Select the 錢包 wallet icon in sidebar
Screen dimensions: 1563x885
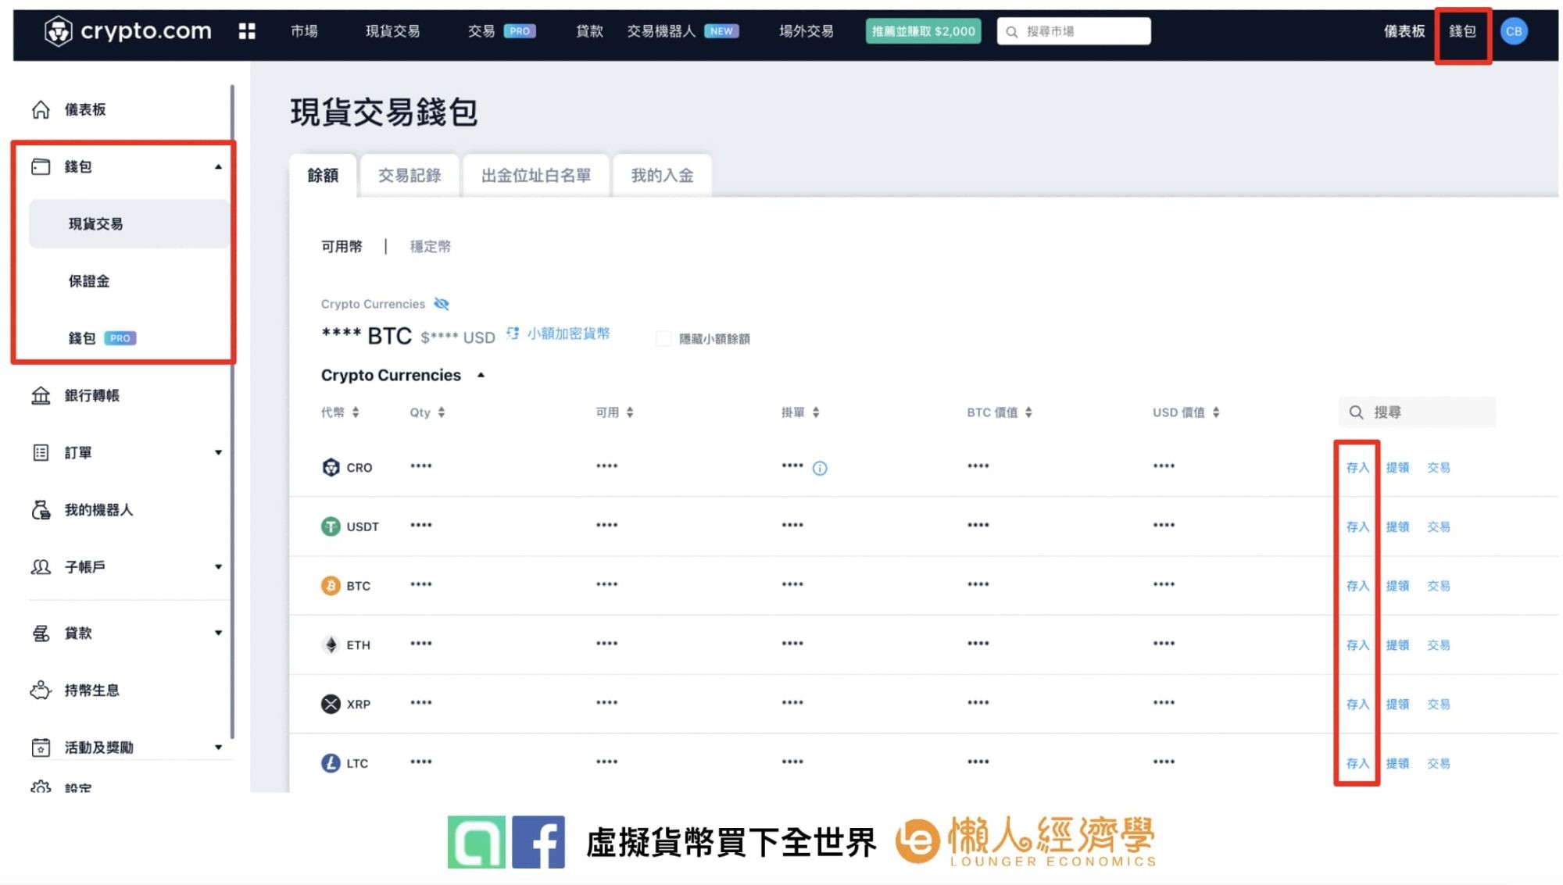point(41,166)
